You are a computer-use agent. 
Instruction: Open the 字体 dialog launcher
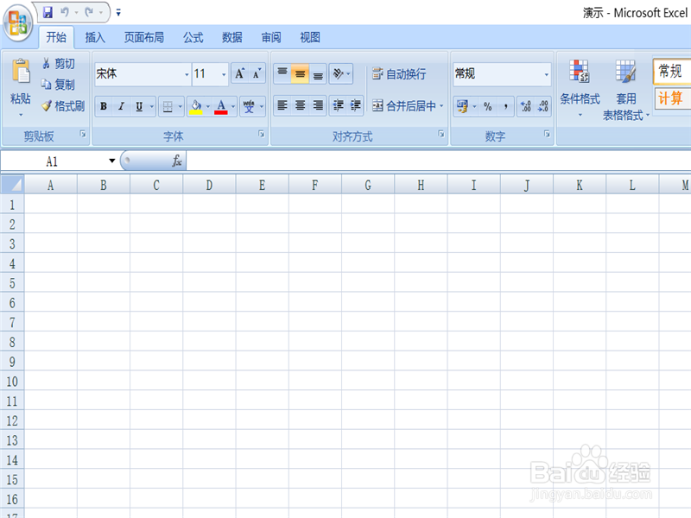click(262, 134)
